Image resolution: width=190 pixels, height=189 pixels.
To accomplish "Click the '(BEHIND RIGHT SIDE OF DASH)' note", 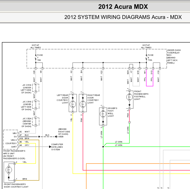I will 64,132.
